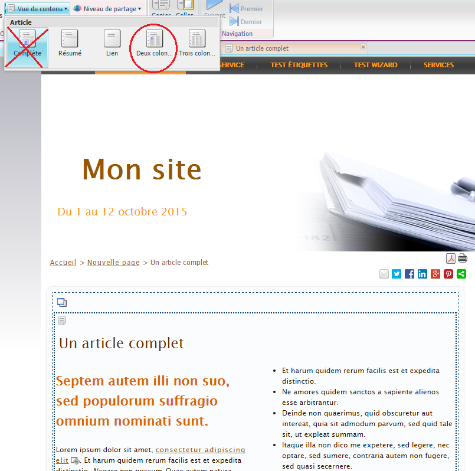Click the link icon after 'elit'

(x=75, y=461)
